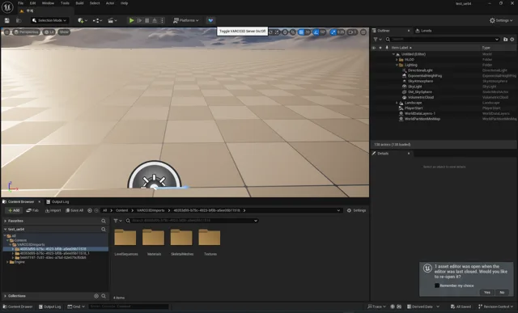The image size is (518, 313).
Task: Click the viewport Show button
Action: point(64,32)
